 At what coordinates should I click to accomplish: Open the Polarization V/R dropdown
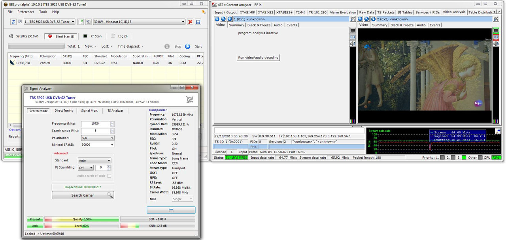98,138
